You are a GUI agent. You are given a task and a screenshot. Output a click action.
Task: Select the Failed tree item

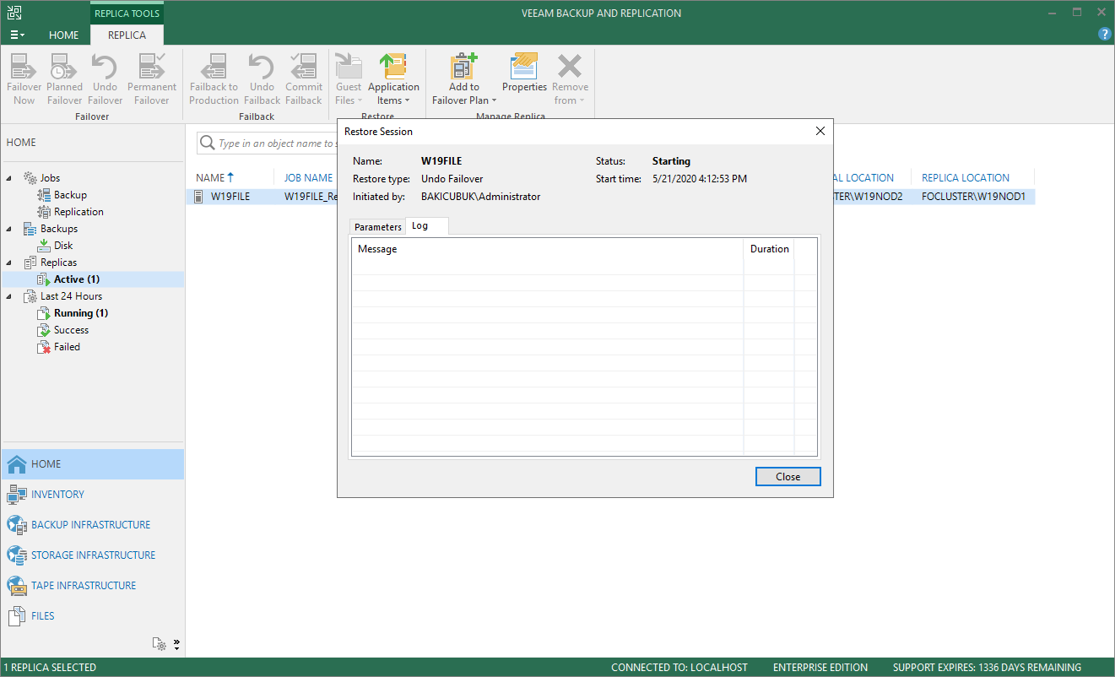pyautogui.click(x=67, y=347)
